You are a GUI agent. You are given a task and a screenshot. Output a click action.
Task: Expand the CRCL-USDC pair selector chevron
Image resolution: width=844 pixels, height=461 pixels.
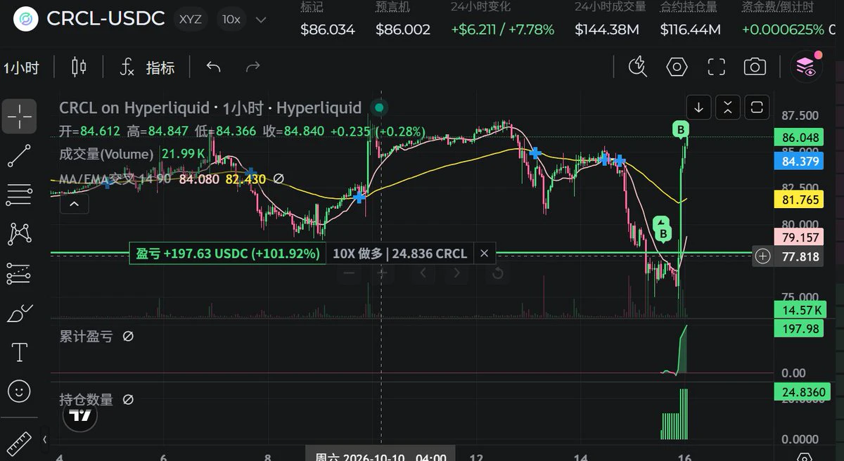click(x=261, y=20)
